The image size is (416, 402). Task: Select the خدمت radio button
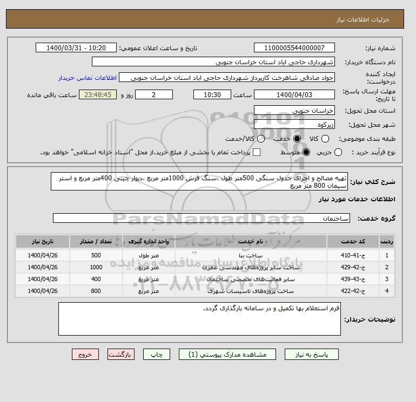[x=297, y=139]
